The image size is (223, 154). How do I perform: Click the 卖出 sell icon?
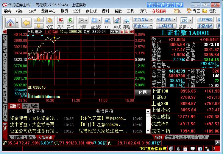(70, 20)
